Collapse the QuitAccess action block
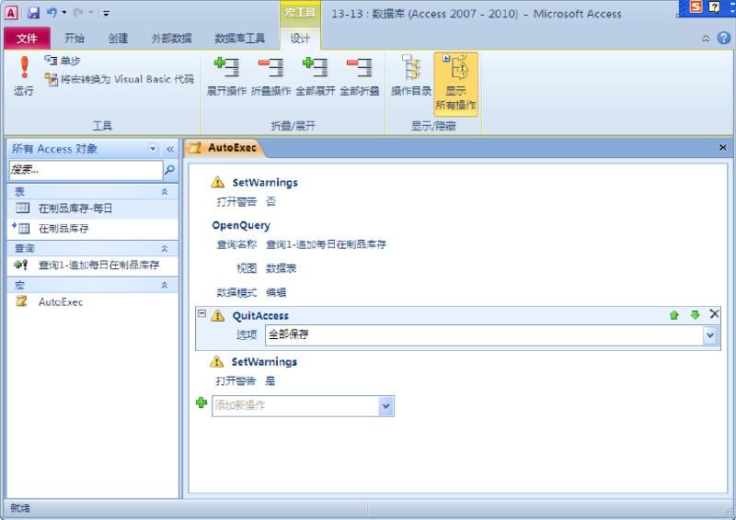Screen dimensions: 736x520 [x=201, y=313]
